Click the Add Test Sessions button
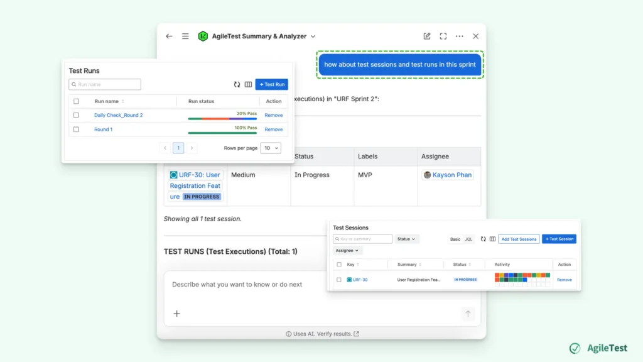The height and width of the screenshot is (362, 643). [519, 239]
